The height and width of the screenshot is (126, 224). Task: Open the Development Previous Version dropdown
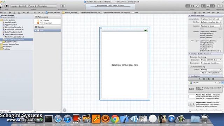[x=211, y=63]
